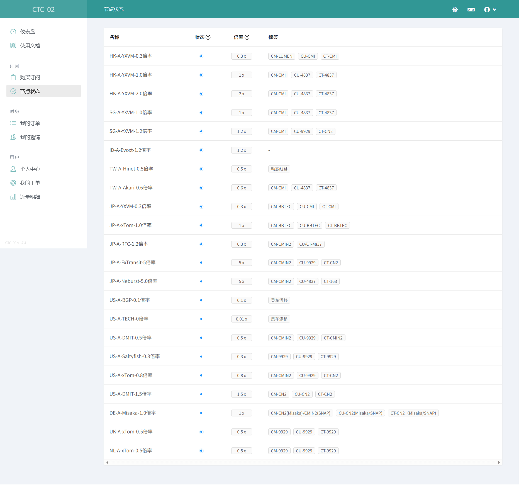Select node name SG-A-YXVM-1.2倍率
The height and width of the screenshot is (485, 519).
pos(131,131)
